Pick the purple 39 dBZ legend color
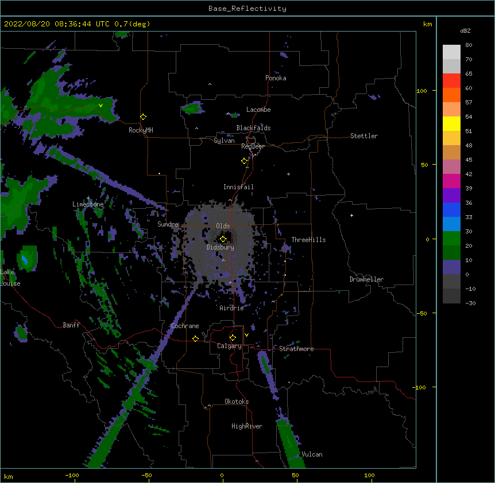 (x=451, y=196)
